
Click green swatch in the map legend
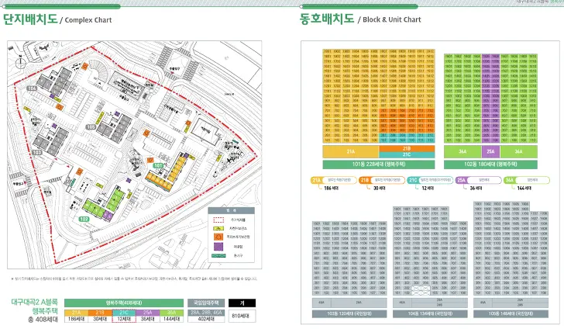pyautogui.click(x=218, y=255)
